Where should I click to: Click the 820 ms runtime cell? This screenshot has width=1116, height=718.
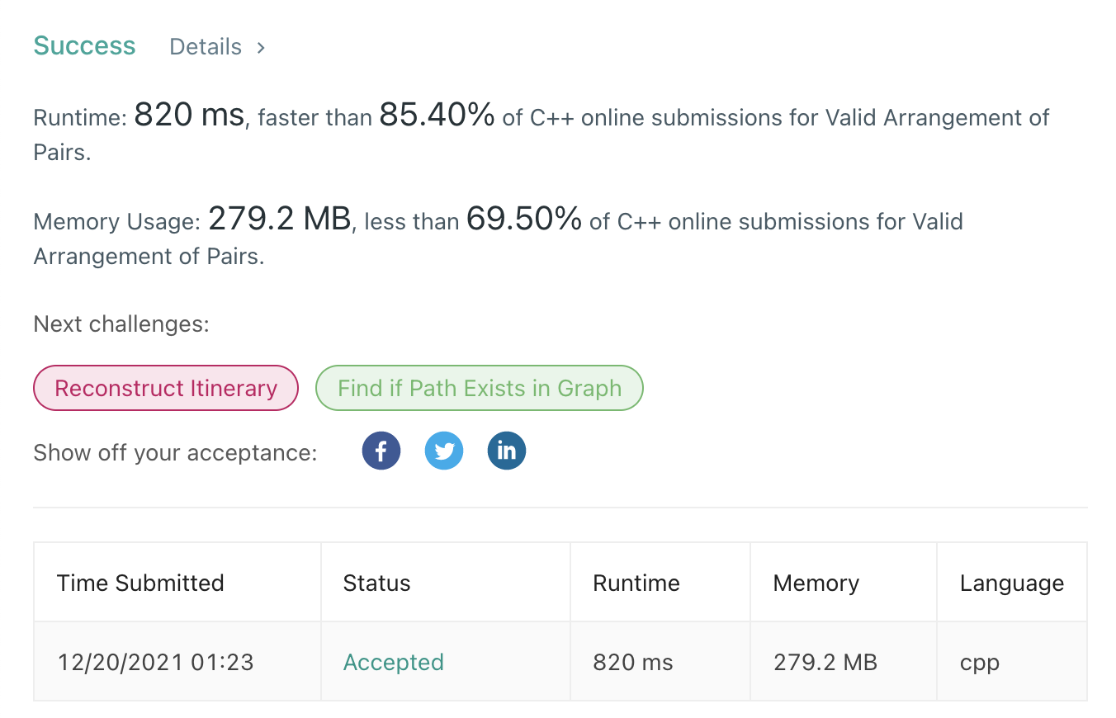tap(634, 662)
